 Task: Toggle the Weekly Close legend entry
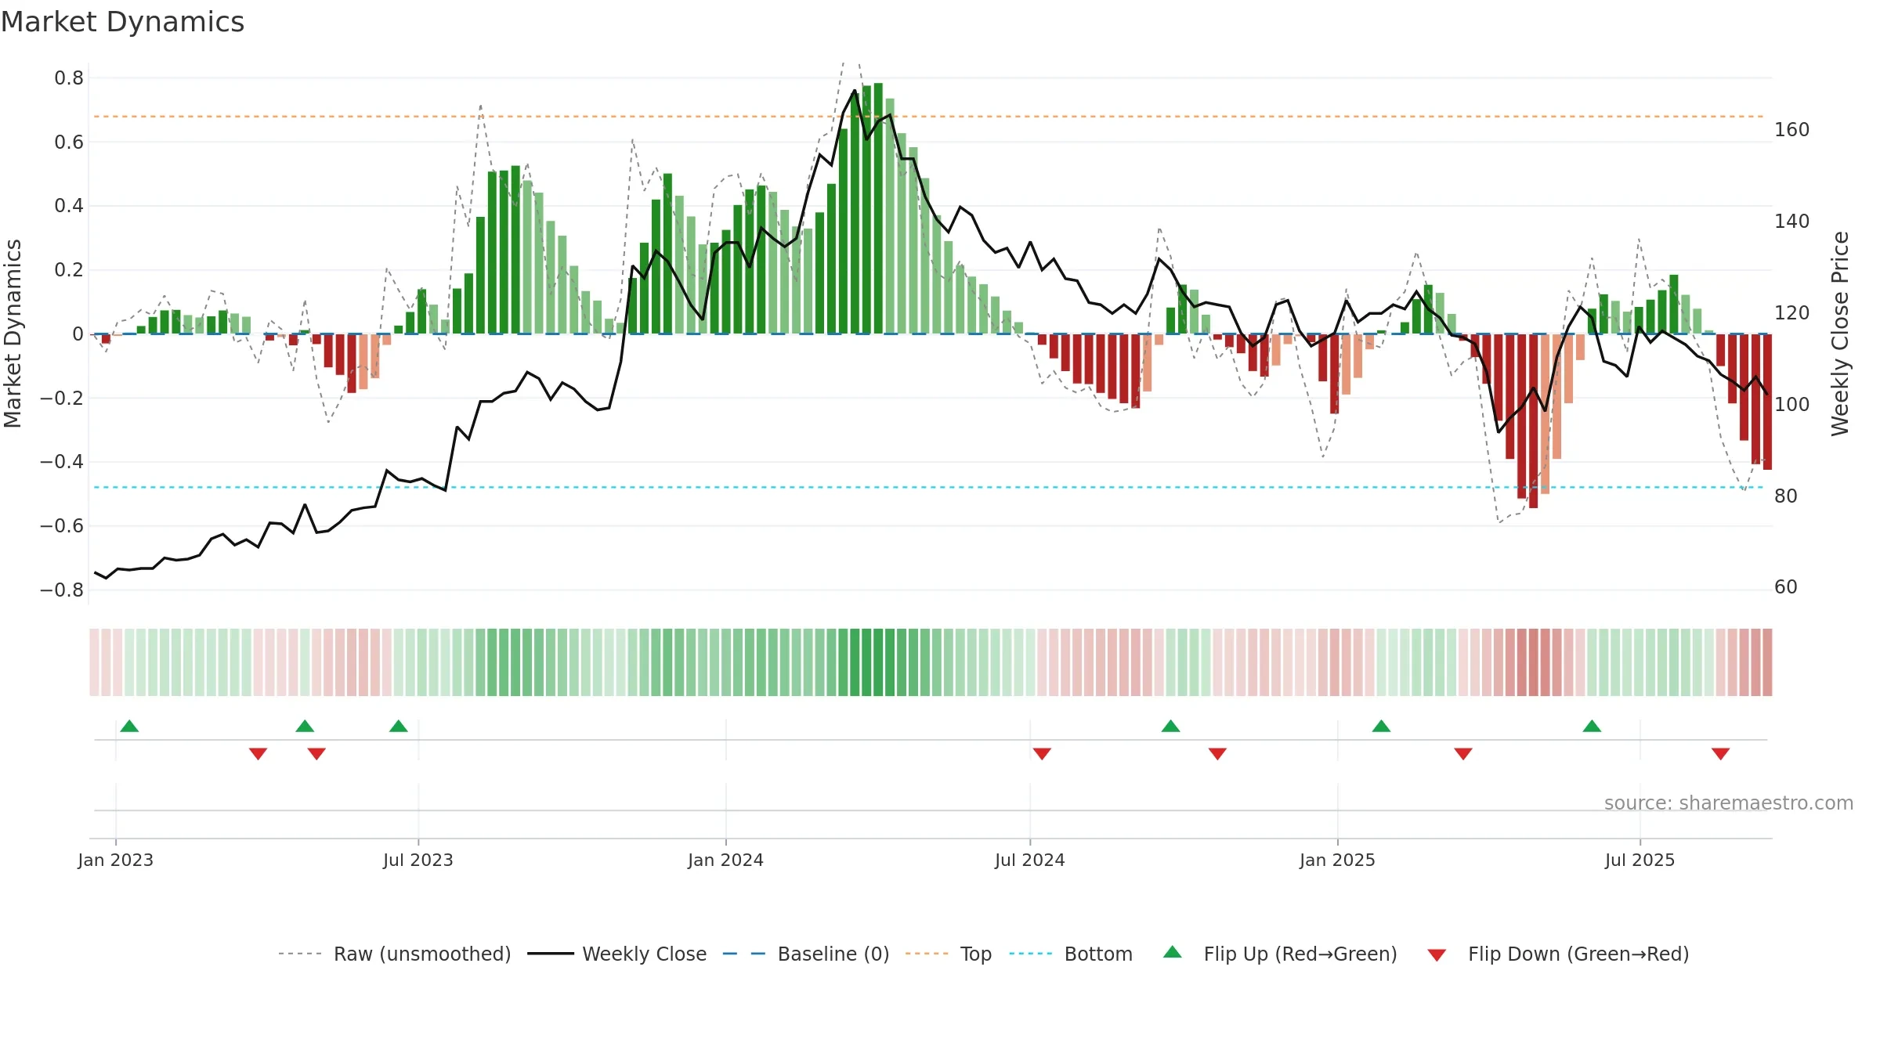click(616, 954)
